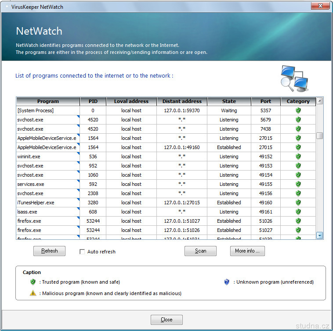The width and height of the screenshot is (333, 331).
Task: Click the State column header
Action: click(x=229, y=101)
